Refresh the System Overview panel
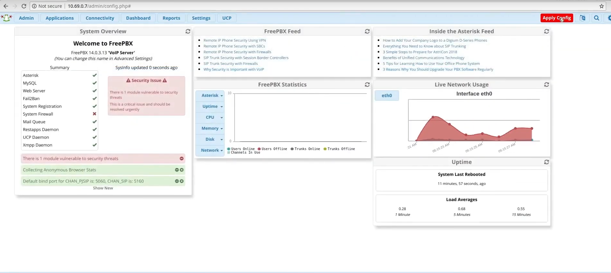Screen dimensions: 611x273 tap(188, 31)
